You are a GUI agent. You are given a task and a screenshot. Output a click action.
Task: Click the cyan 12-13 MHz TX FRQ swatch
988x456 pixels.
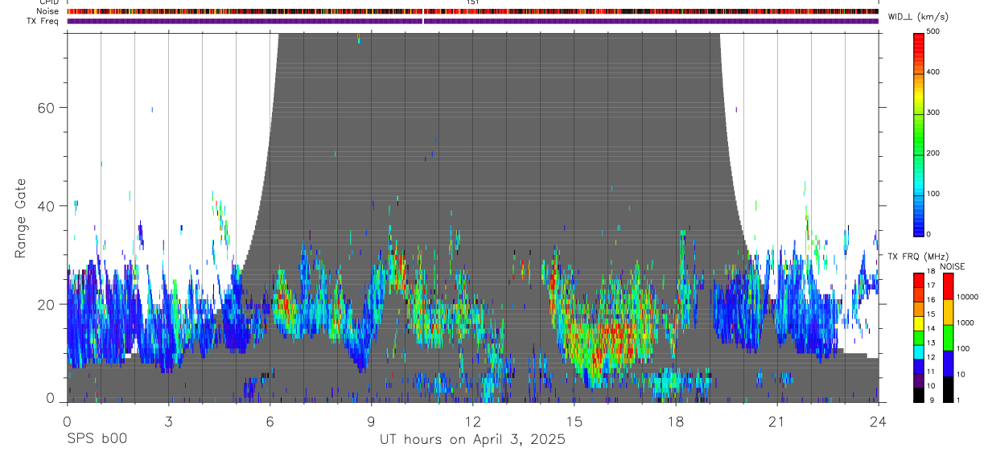click(919, 351)
